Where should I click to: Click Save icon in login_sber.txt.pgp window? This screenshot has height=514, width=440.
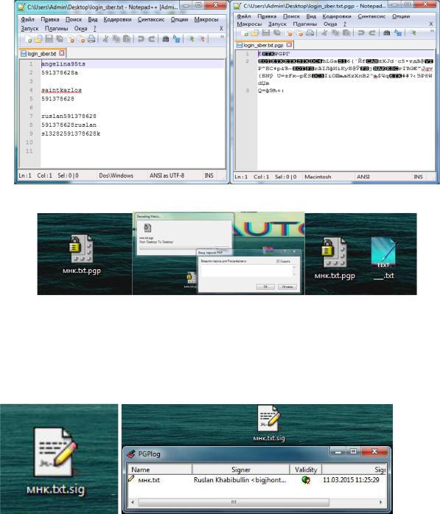[266, 32]
